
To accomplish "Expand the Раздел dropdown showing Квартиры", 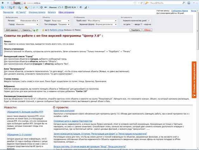I will pos(61,21).
